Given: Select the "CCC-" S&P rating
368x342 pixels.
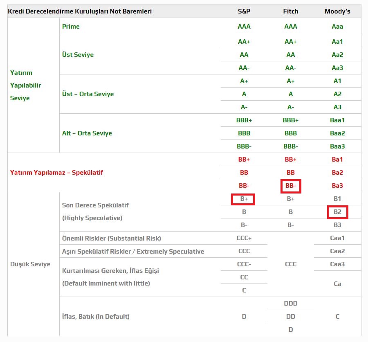Looking at the screenshot, I should point(244,264).
